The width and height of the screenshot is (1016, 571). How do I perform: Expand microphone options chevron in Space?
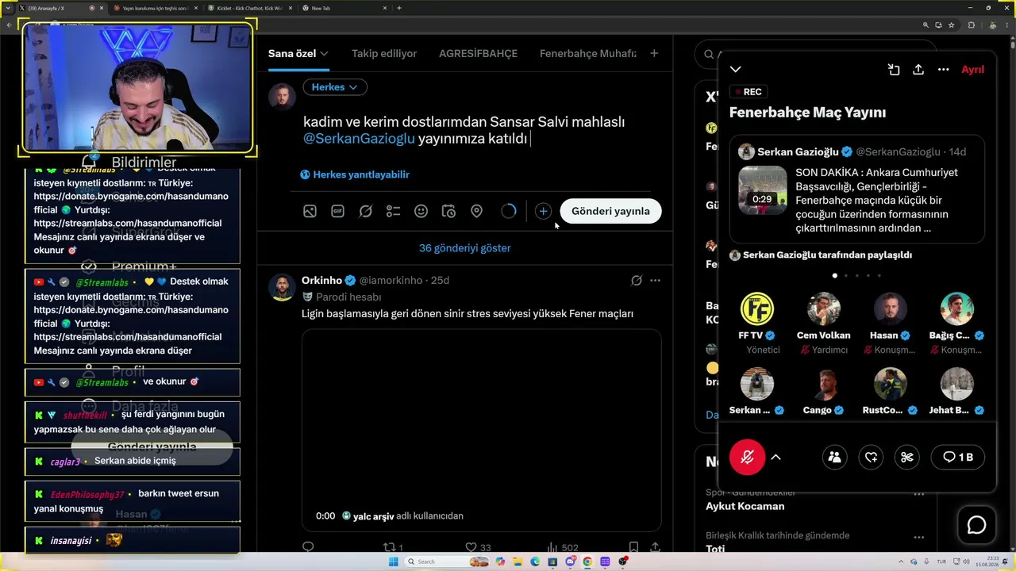coord(776,457)
